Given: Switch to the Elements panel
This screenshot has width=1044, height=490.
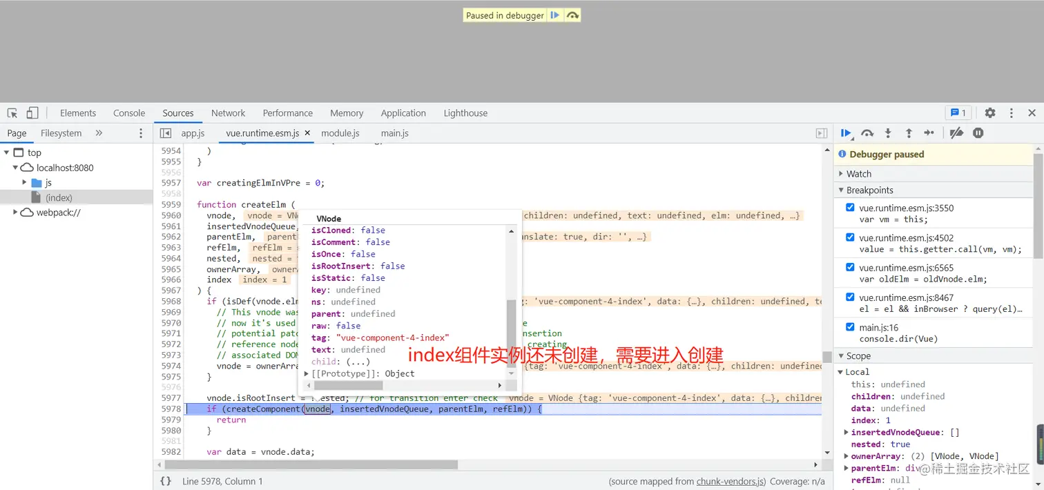Looking at the screenshot, I should (x=78, y=113).
